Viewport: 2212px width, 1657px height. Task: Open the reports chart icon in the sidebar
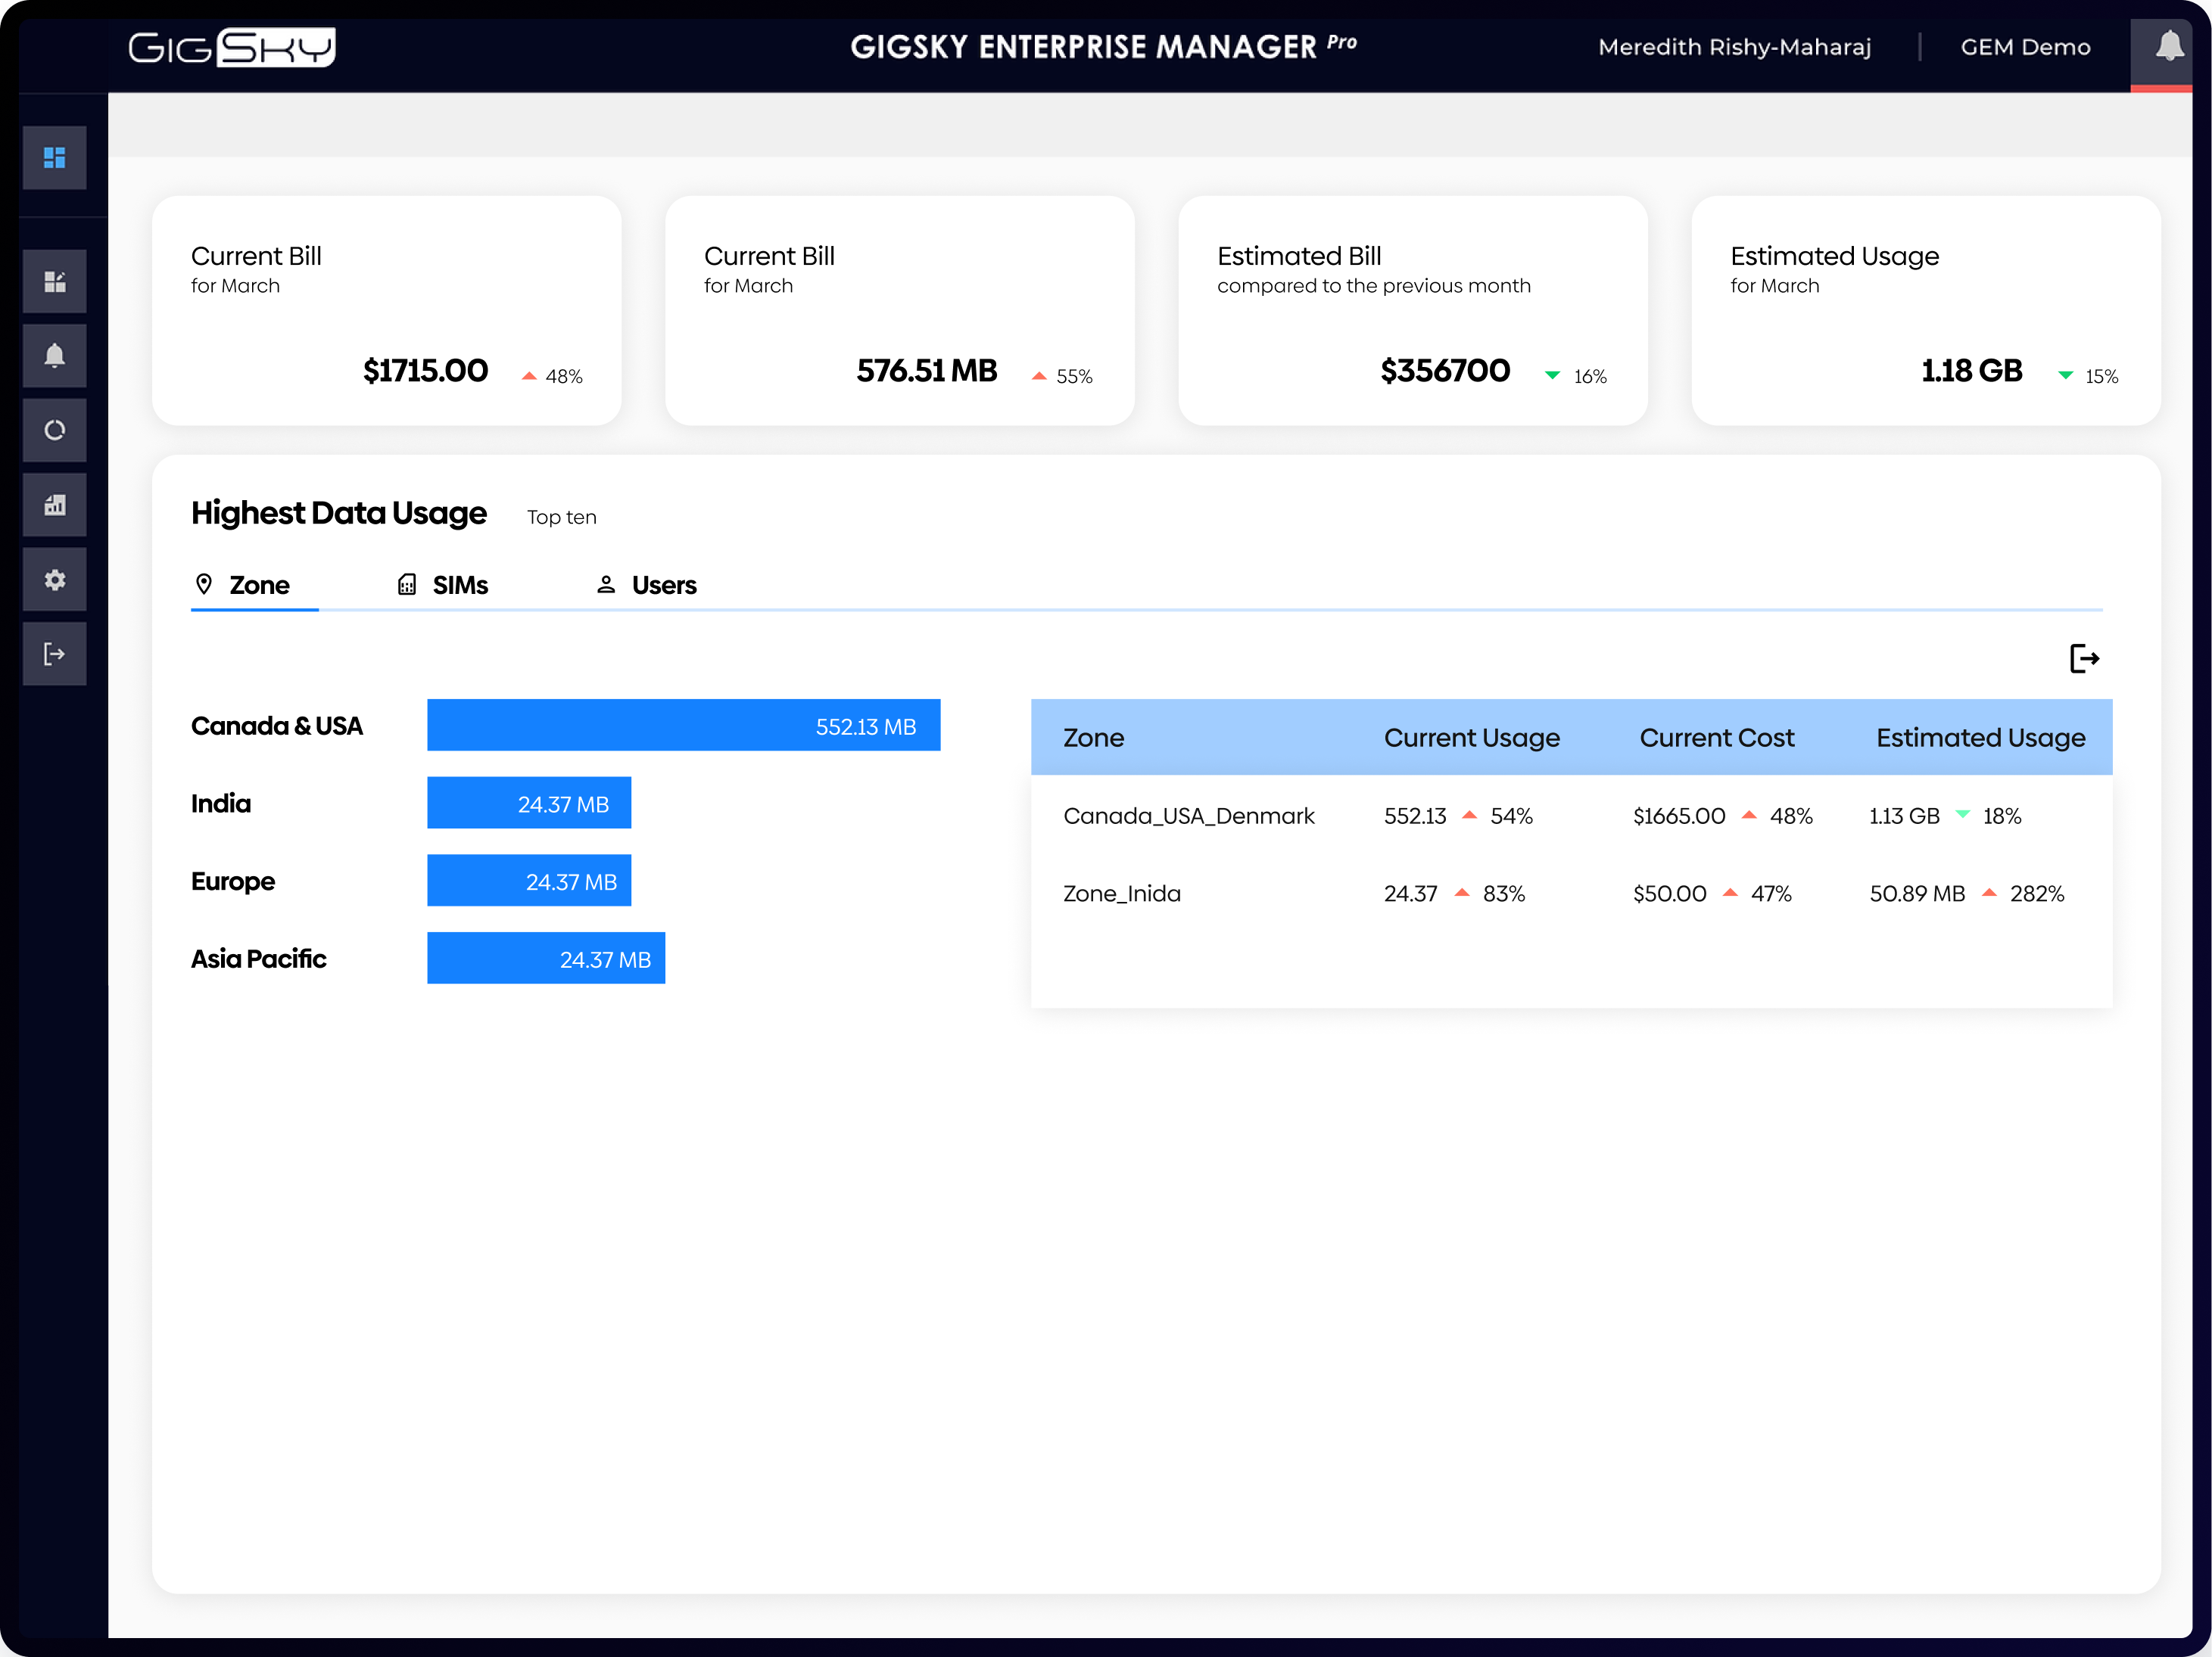[54, 505]
